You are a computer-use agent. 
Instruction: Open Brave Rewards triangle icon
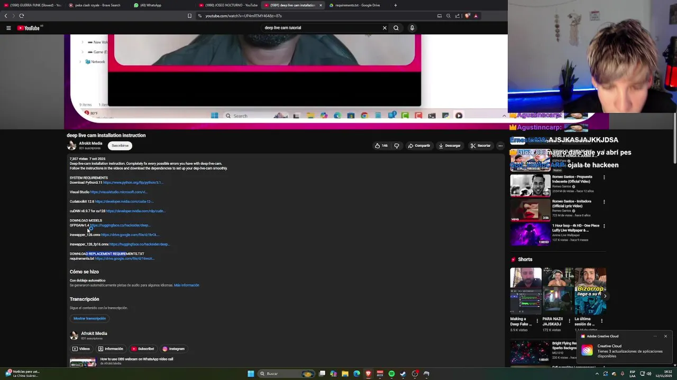[x=475, y=16]
